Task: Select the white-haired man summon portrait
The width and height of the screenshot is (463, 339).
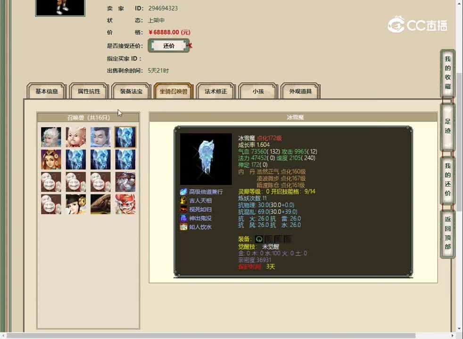Action: [x=51, y=137]
